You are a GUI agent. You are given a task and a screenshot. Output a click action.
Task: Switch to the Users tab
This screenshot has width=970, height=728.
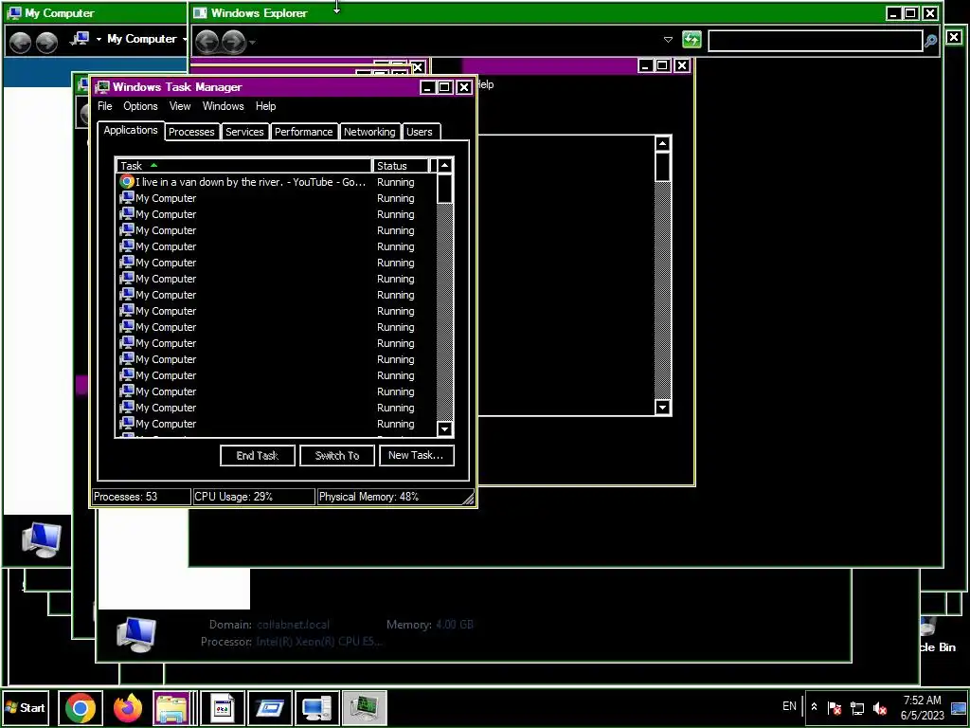[420, 131]
